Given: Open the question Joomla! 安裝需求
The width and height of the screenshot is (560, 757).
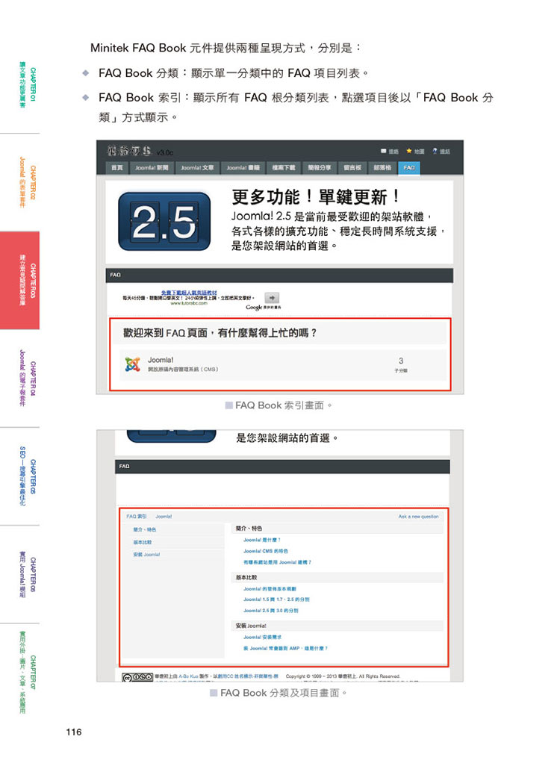Looking at the screenshot, I should click(262, 638).
